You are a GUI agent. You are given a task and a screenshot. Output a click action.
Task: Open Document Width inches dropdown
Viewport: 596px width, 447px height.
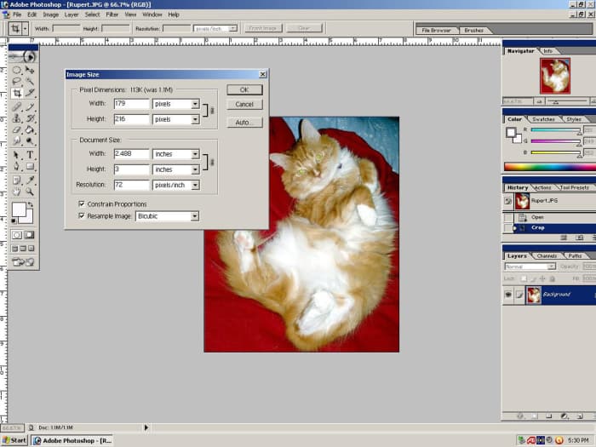(x=195, y=154)
